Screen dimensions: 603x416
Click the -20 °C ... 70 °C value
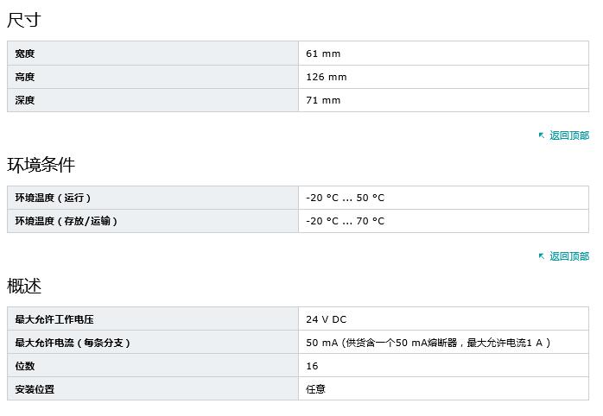pos(345,221)
